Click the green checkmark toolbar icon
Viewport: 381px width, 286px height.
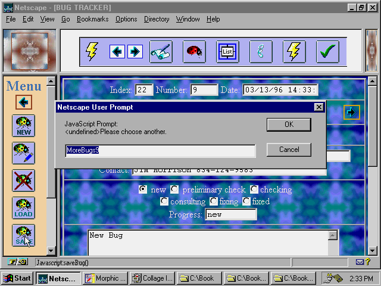tap(327, 52)
